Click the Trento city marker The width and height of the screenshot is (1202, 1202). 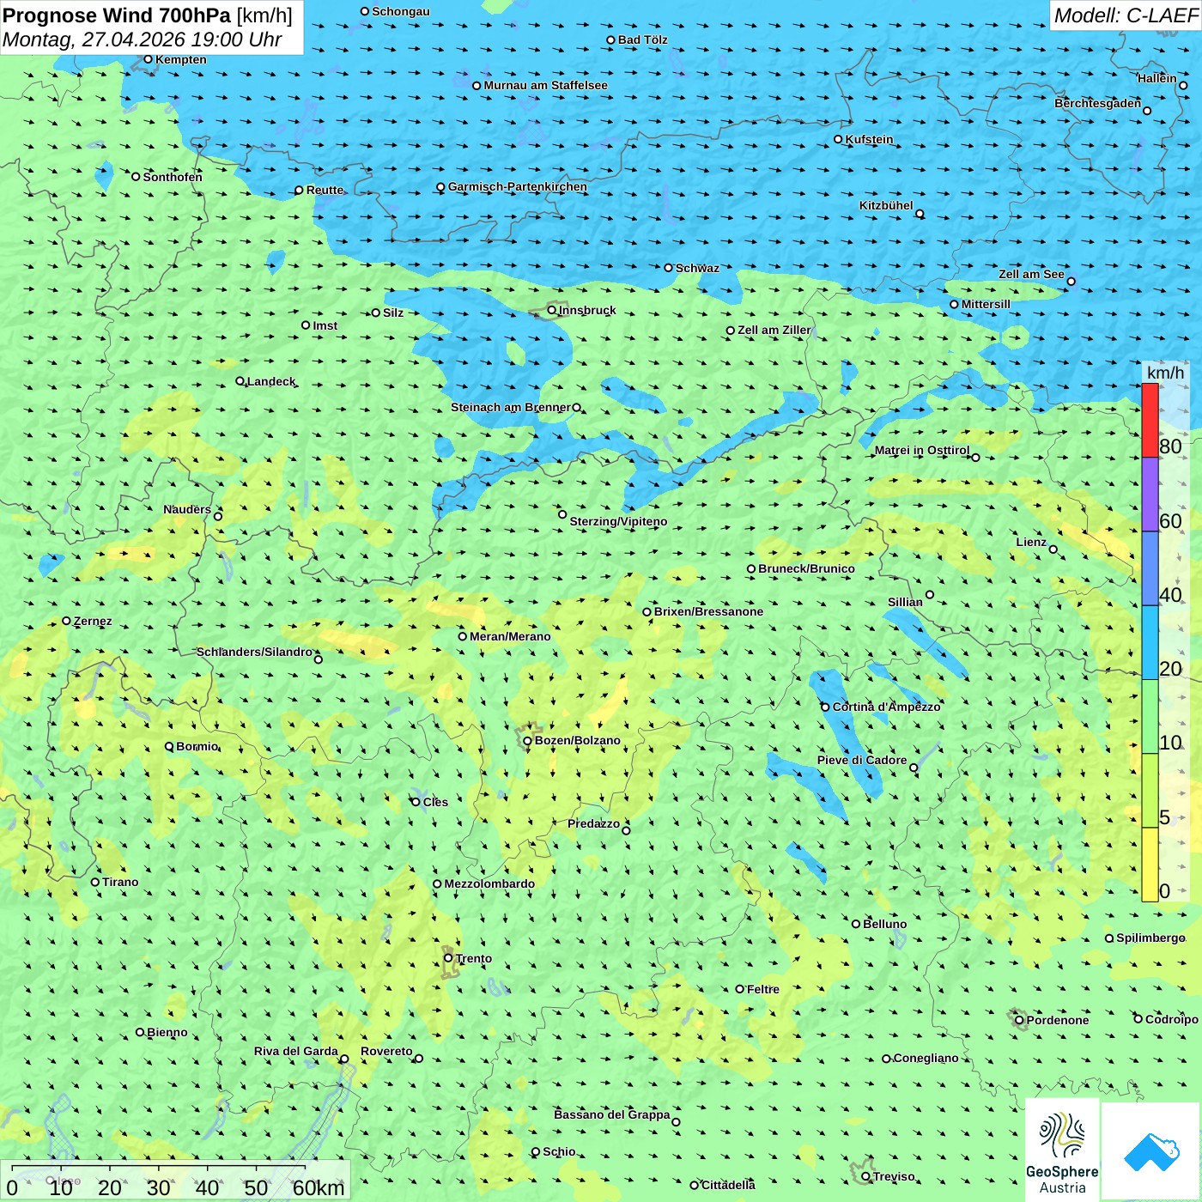click(x=448, y=958)
